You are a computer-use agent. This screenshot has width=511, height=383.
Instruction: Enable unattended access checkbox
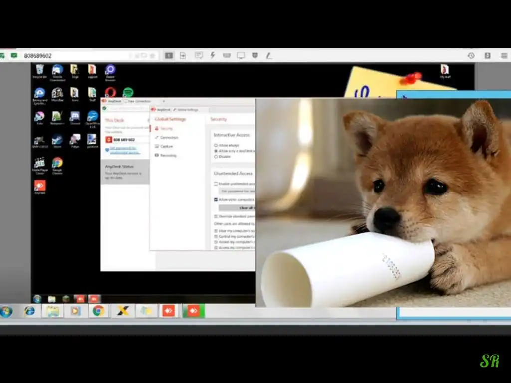(216, 184)
